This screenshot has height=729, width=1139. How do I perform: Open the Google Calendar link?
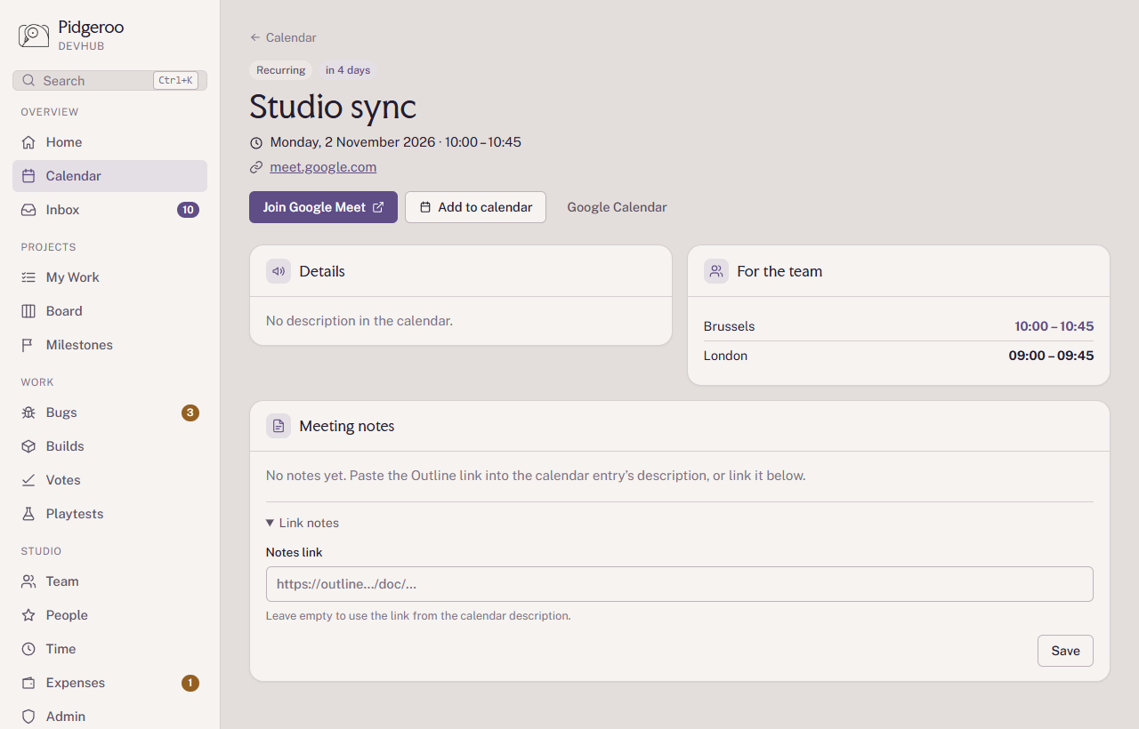click(617, 207)
